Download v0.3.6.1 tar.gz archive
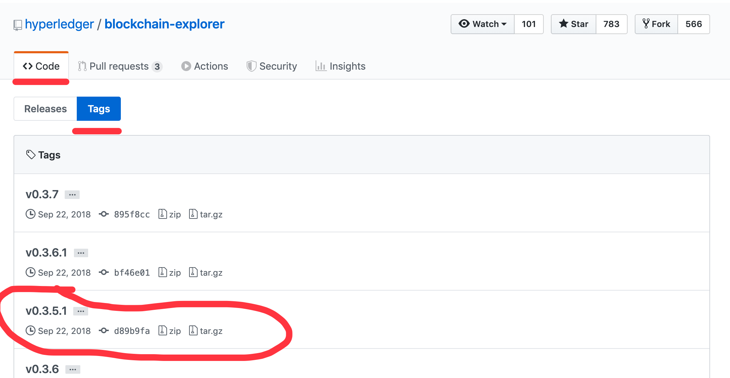The width and height of the screenshot is (730, 378). pyautogui.click(x=206, y=272)
